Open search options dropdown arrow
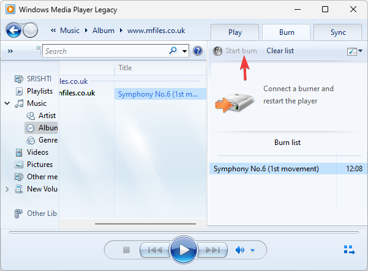The width and height of the screenshot is (368, 271). pos(185,51)
